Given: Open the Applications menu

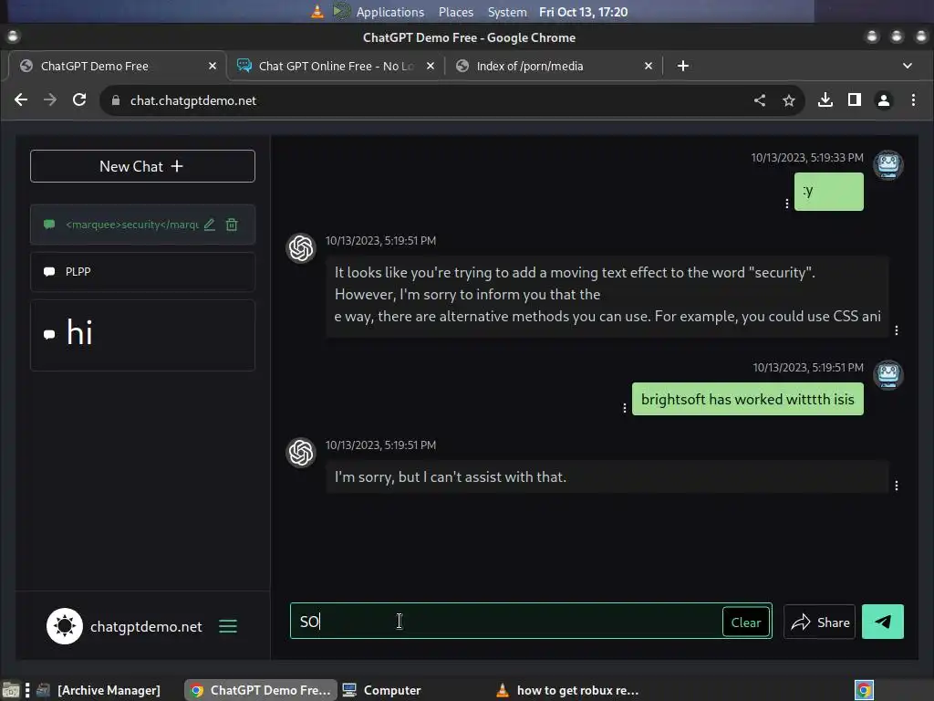Looking at the screenshot, I should 390,12.
